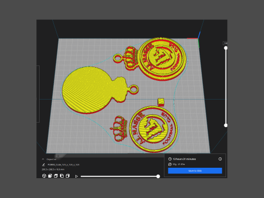
Task: Click the lower layer slider handle
Action: (226, 125)
